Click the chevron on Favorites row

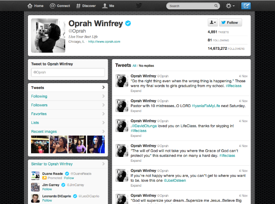point(103,114)
